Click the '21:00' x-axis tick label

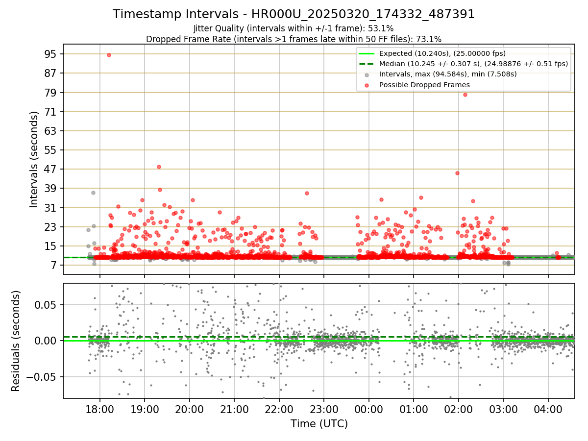coord(234,409)
